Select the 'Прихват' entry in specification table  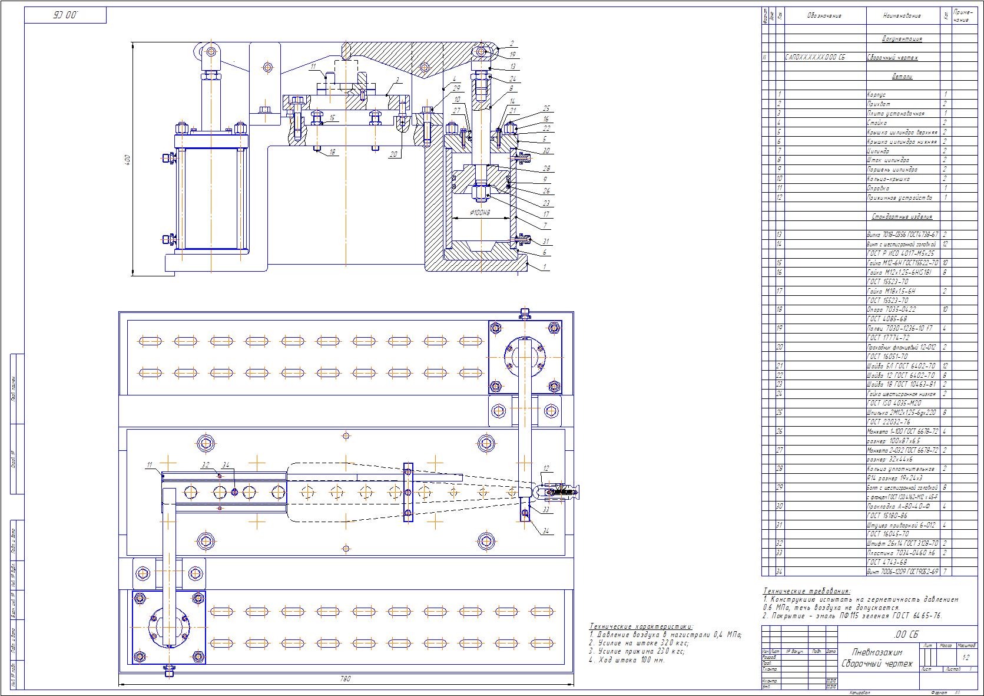coord(877,104)
